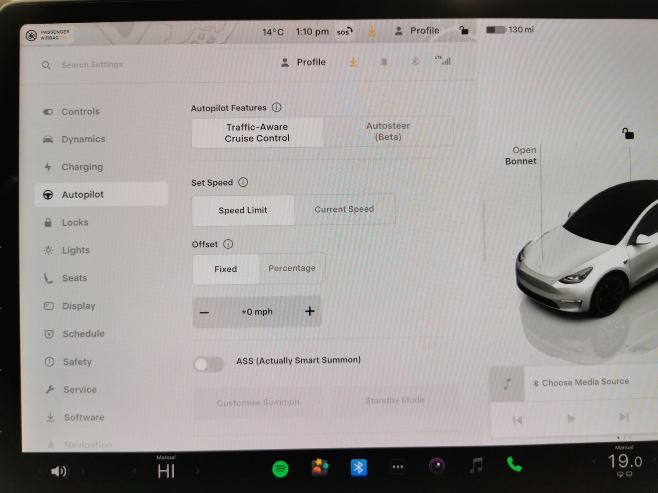This screenshot has height=493, width=658.
Task: Open the Autopilot Features info tooltip
Action: pos(277,107)
